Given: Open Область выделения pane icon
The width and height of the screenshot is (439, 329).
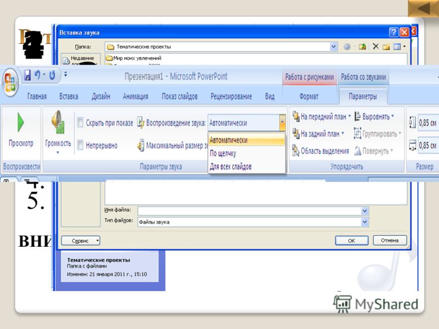Looking at the screenshot, I should click(x=296, y=150).
